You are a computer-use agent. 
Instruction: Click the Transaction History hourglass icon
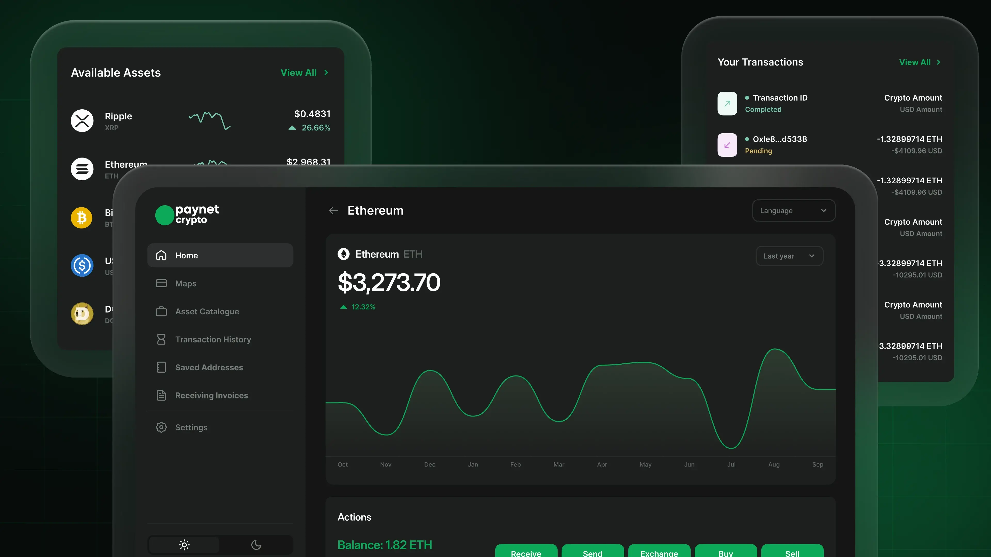pos(161,339)
